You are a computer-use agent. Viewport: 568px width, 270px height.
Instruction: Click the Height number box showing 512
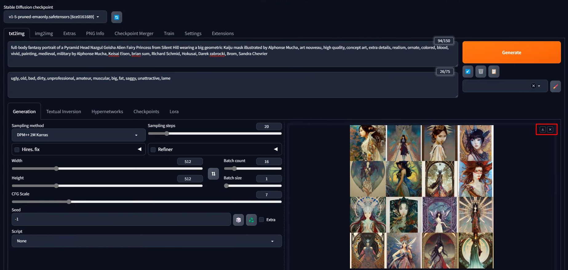point(190,179)
